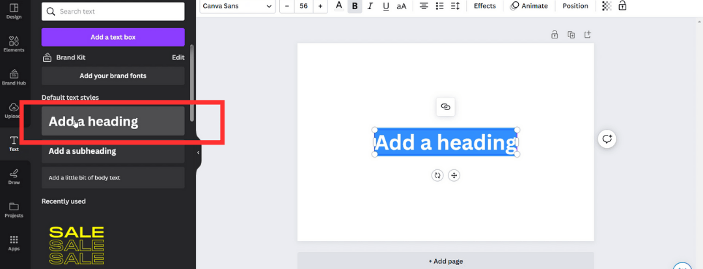Click the duplicate page icon
This screenshot has height=269, width=703.
[x=571, y=35]
